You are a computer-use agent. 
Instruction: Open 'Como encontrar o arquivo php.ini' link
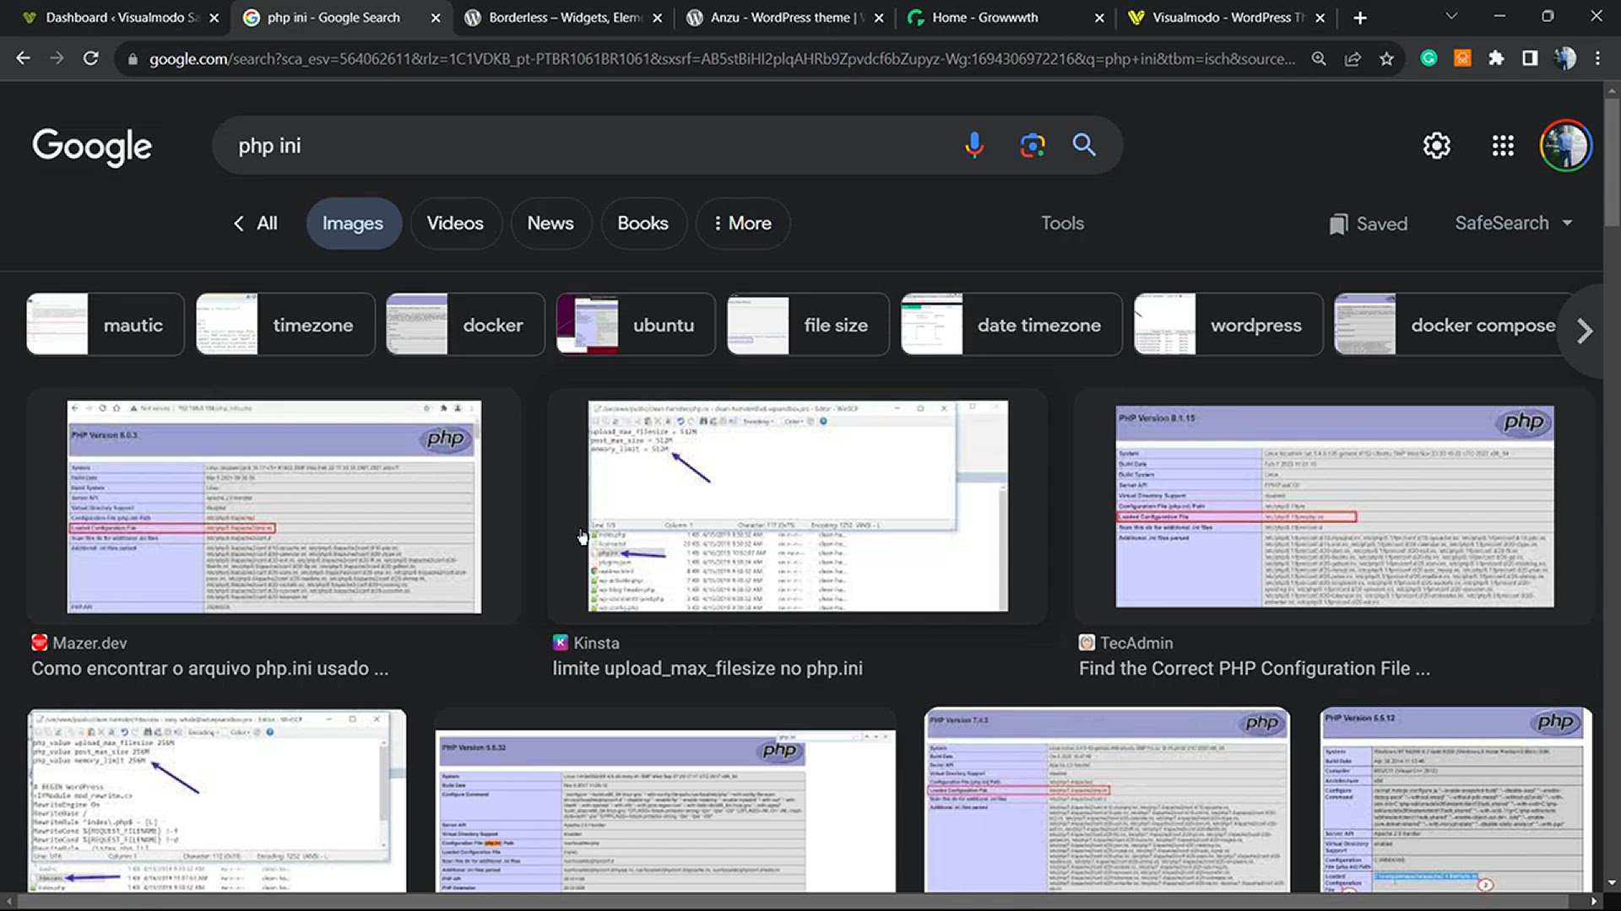(210, 669)
